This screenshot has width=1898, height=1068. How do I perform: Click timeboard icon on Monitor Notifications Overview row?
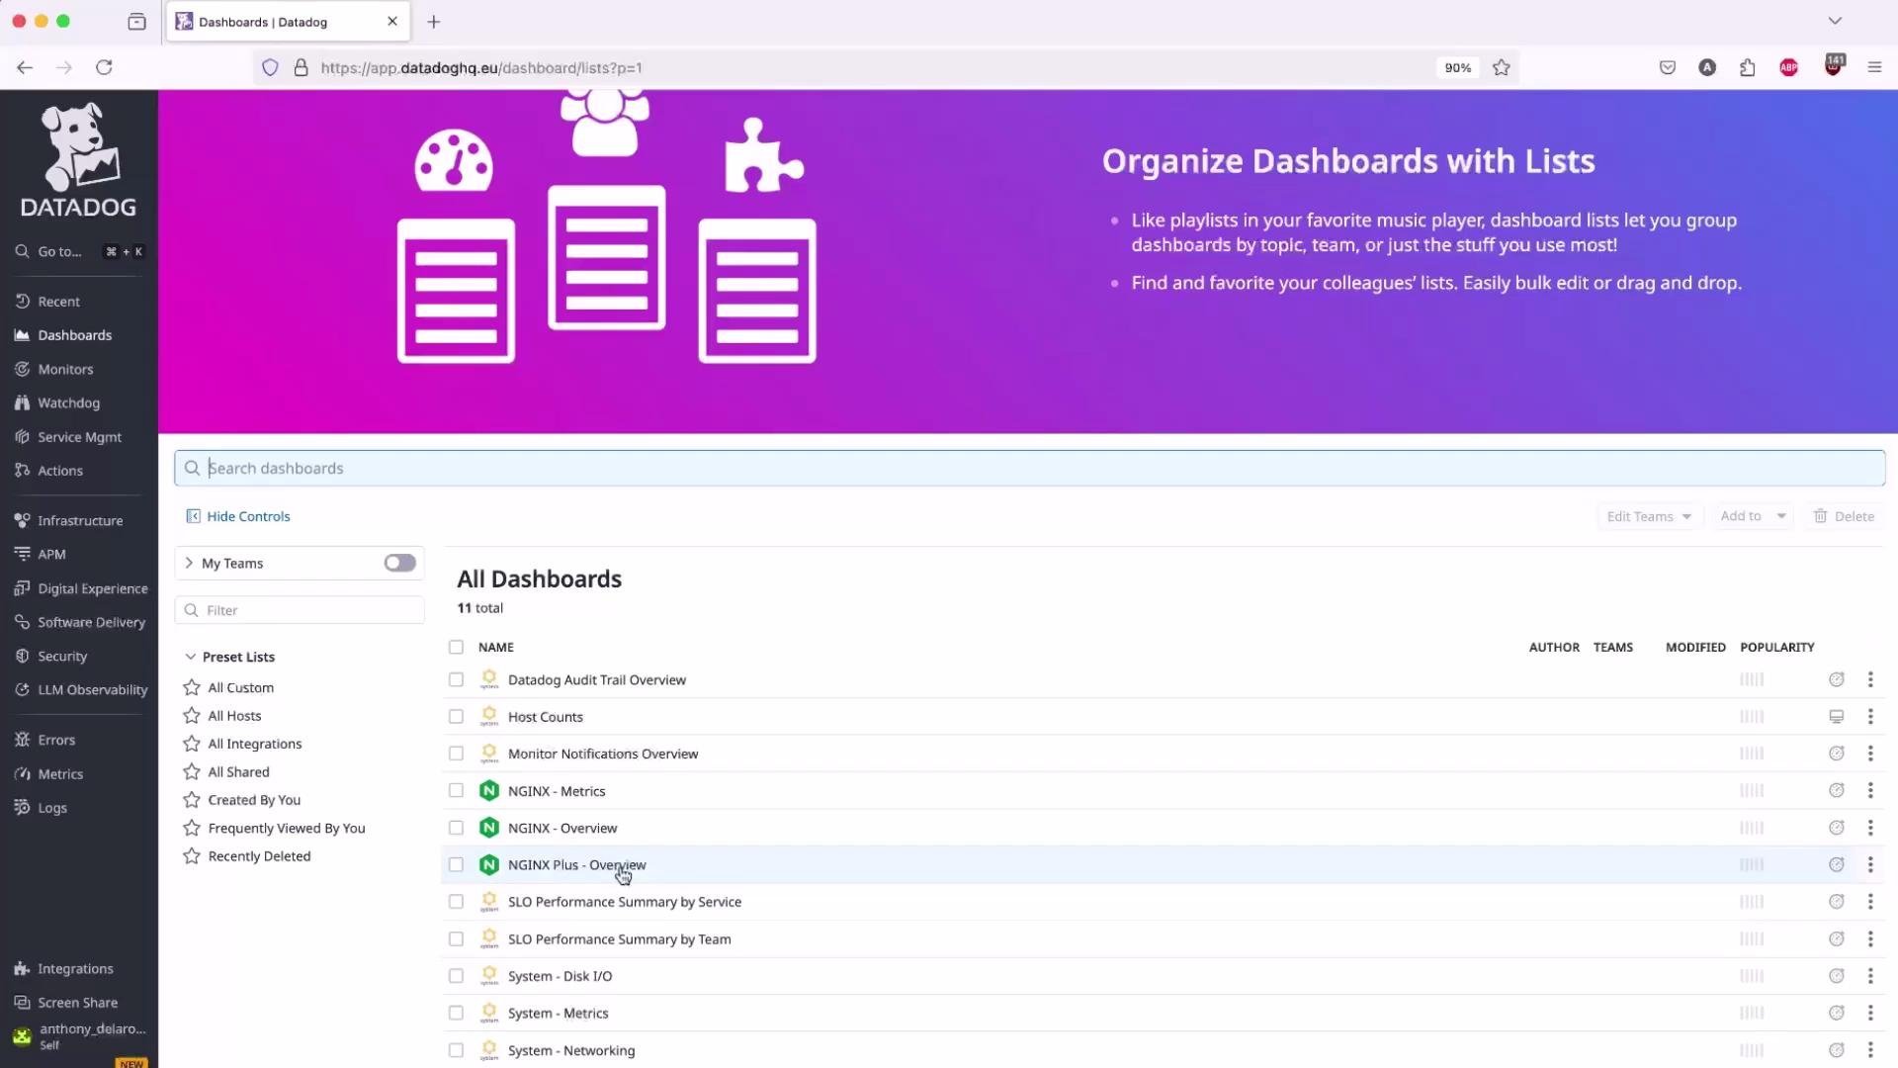point(1837,754)
